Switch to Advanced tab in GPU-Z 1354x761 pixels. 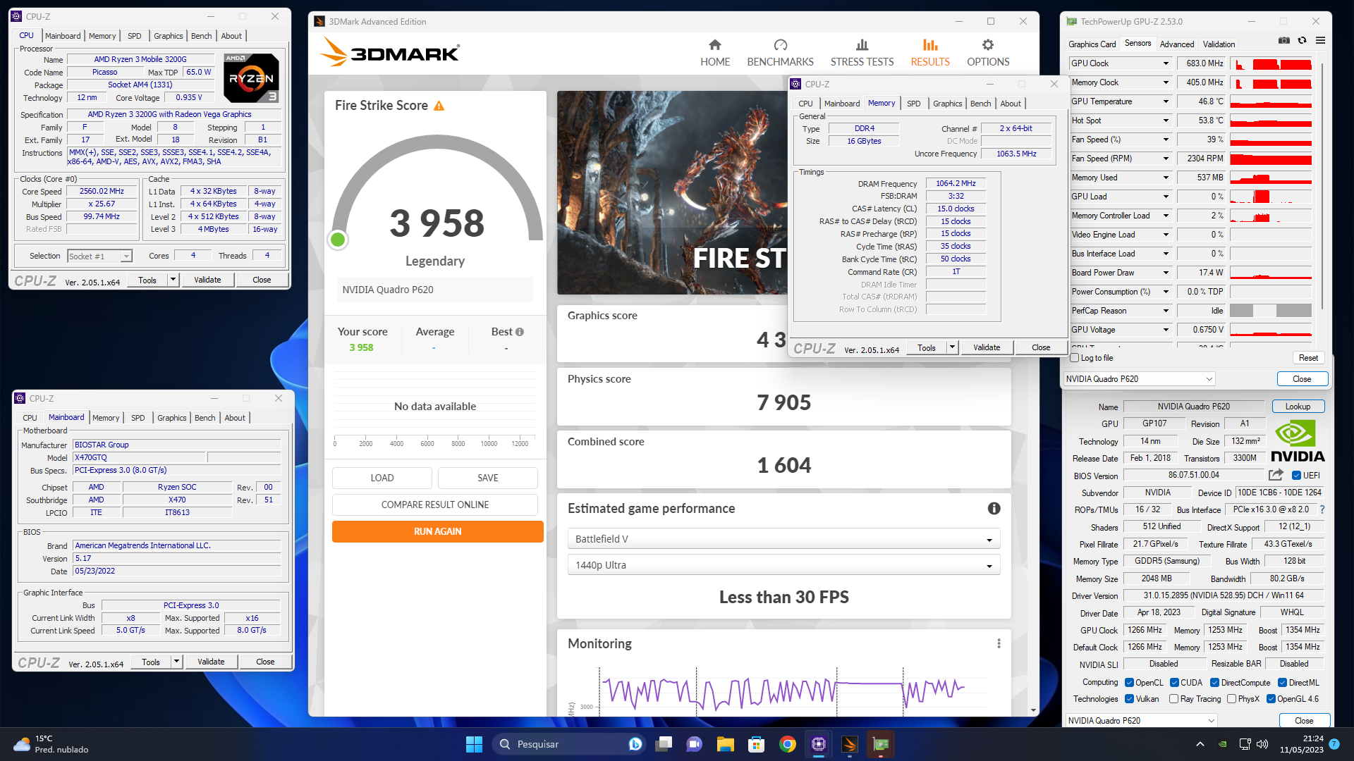click(1176, 44)
